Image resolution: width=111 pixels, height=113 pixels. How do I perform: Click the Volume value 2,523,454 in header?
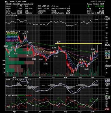[100, 13]
